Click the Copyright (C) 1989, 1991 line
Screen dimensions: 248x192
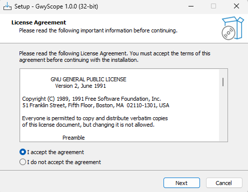[91, 99]
